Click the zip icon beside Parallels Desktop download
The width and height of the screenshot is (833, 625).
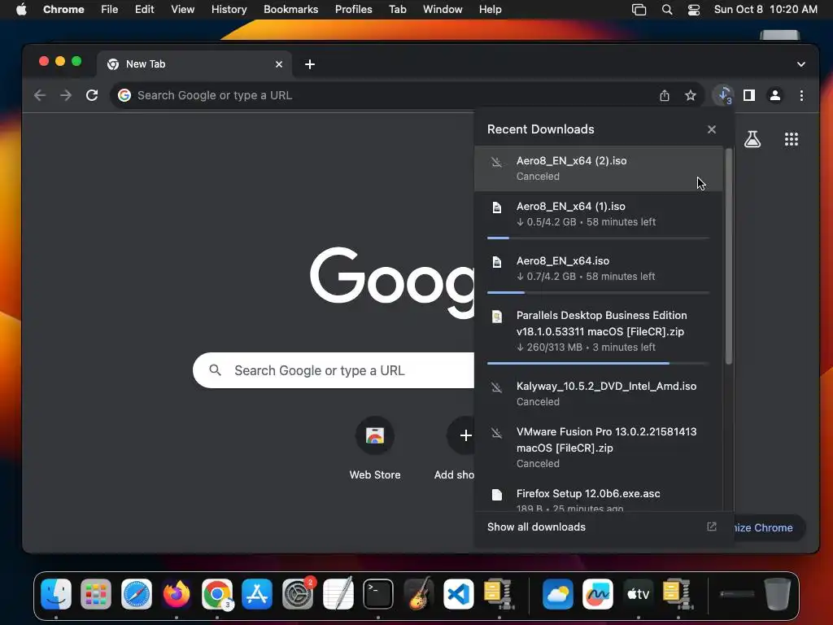(x=497, y=317)
